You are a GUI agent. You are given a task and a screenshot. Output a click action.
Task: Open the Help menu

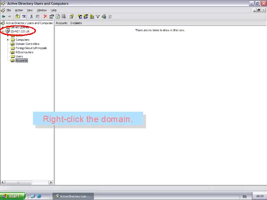53,10
